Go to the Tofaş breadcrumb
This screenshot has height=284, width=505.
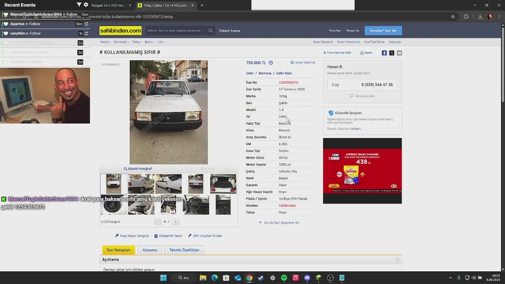click(x=136, y=42)
